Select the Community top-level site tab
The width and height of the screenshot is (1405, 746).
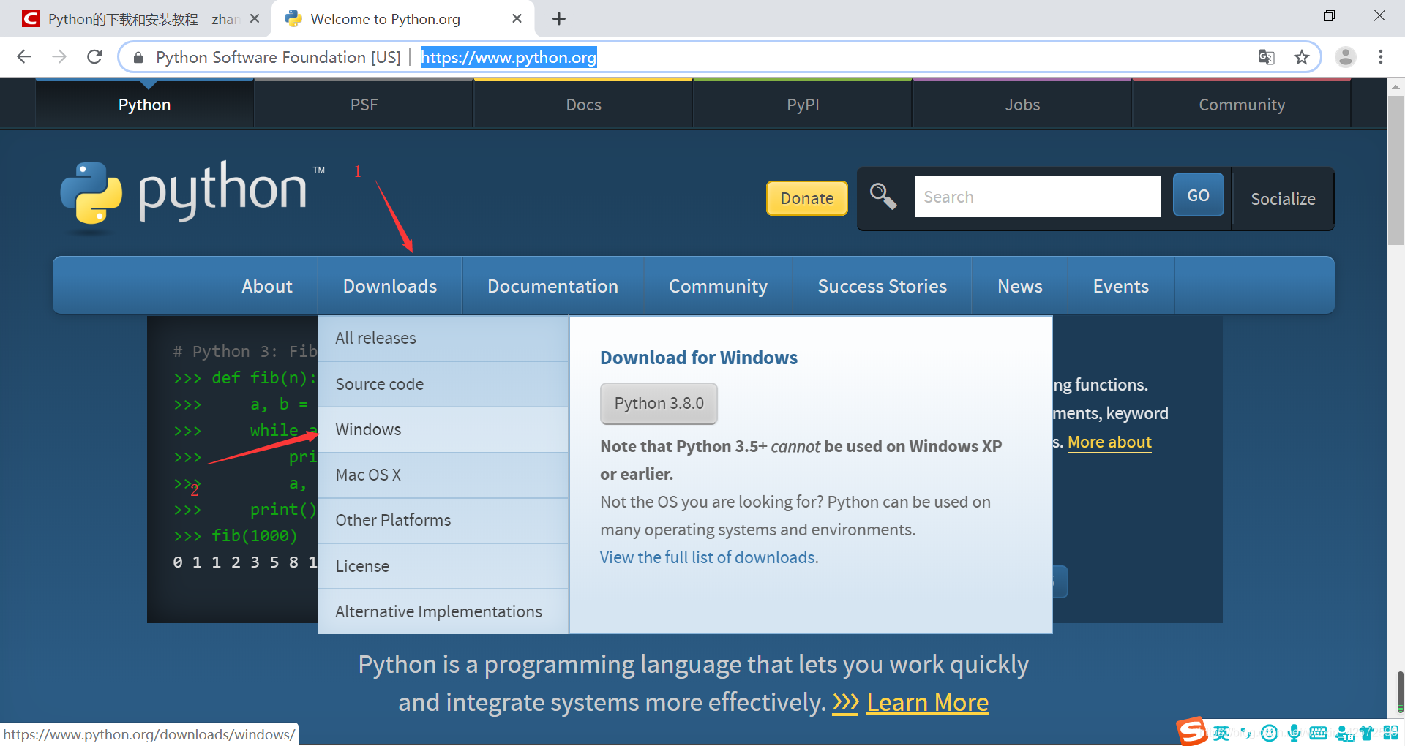pyautogui.click(x=1242, y=105)
